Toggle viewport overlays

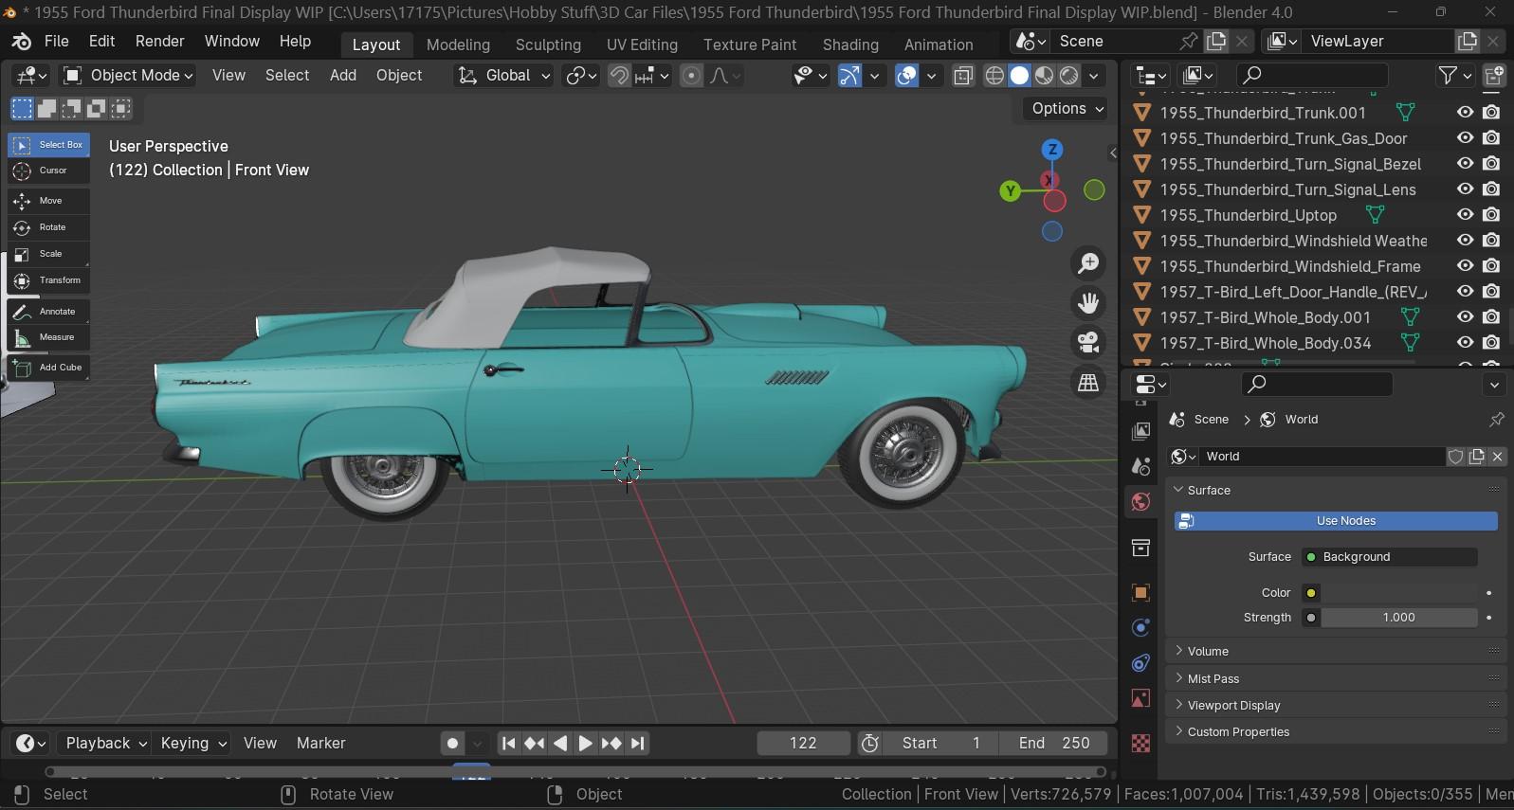click(x=907, y=76)
